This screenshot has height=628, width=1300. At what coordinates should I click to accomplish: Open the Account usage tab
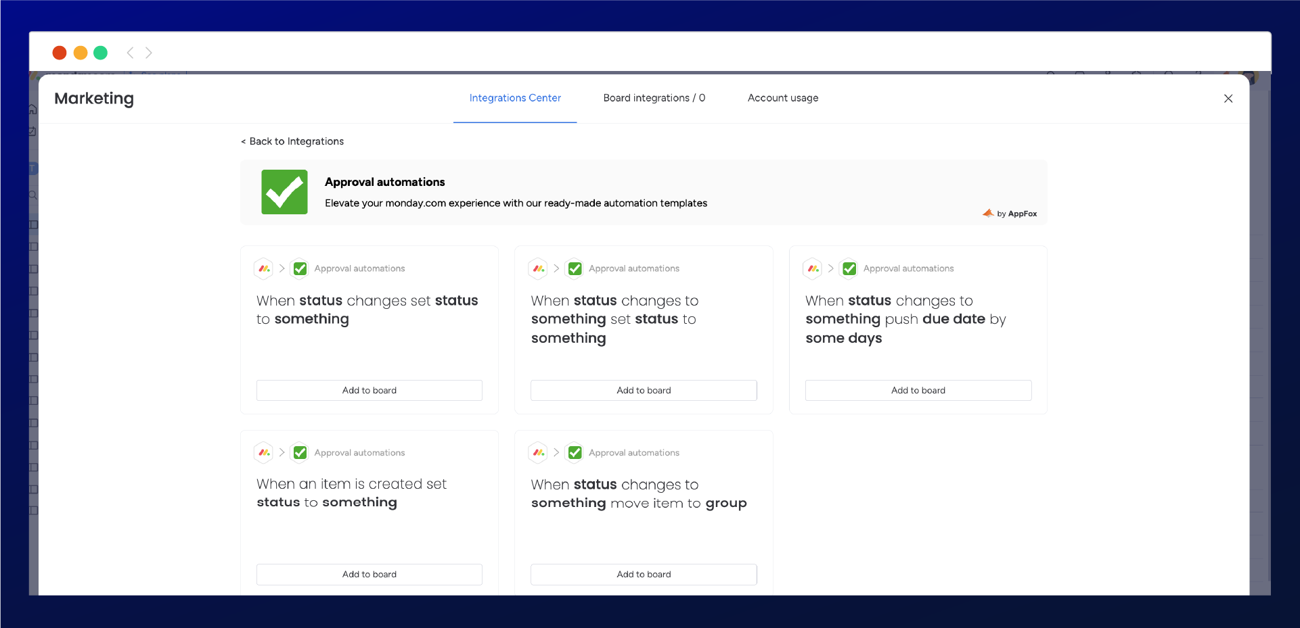pyautogui.click(x=782, y=98)
